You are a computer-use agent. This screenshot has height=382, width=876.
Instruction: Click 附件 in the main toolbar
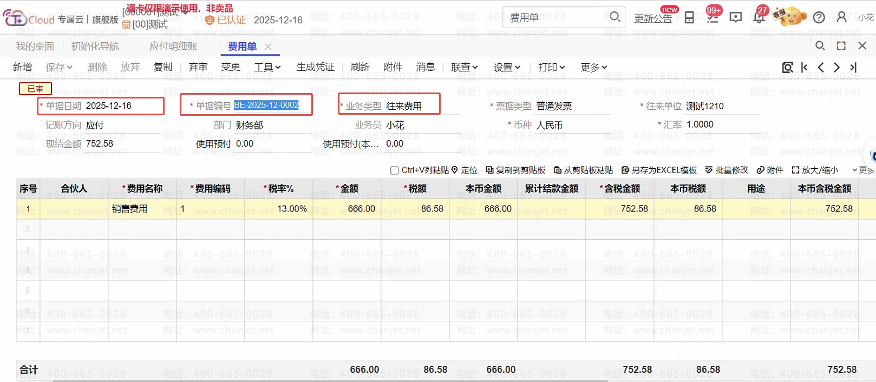coord(393,67)
